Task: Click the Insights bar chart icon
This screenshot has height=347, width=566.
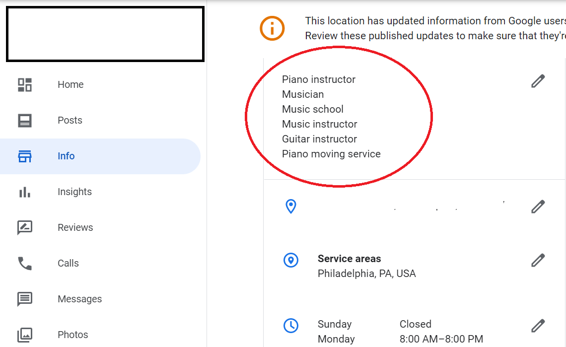Action: coord(25,192)
